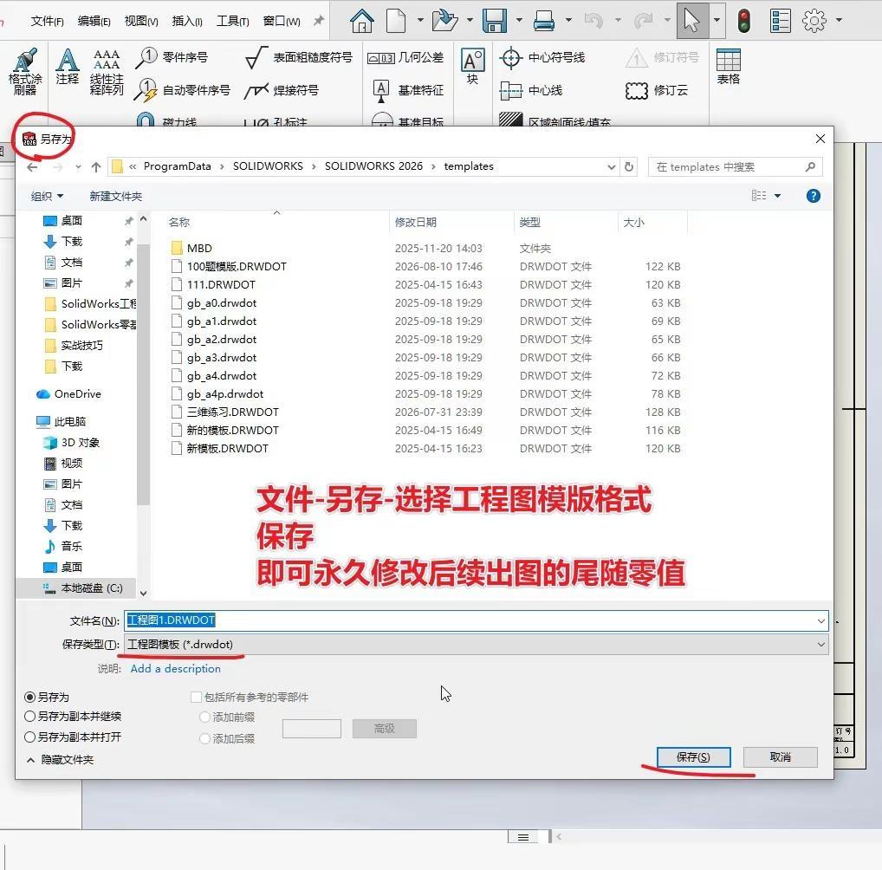Click the Add a description link
Image resolution: width=882 pixels, height=870 pixels.
point(176,669)
